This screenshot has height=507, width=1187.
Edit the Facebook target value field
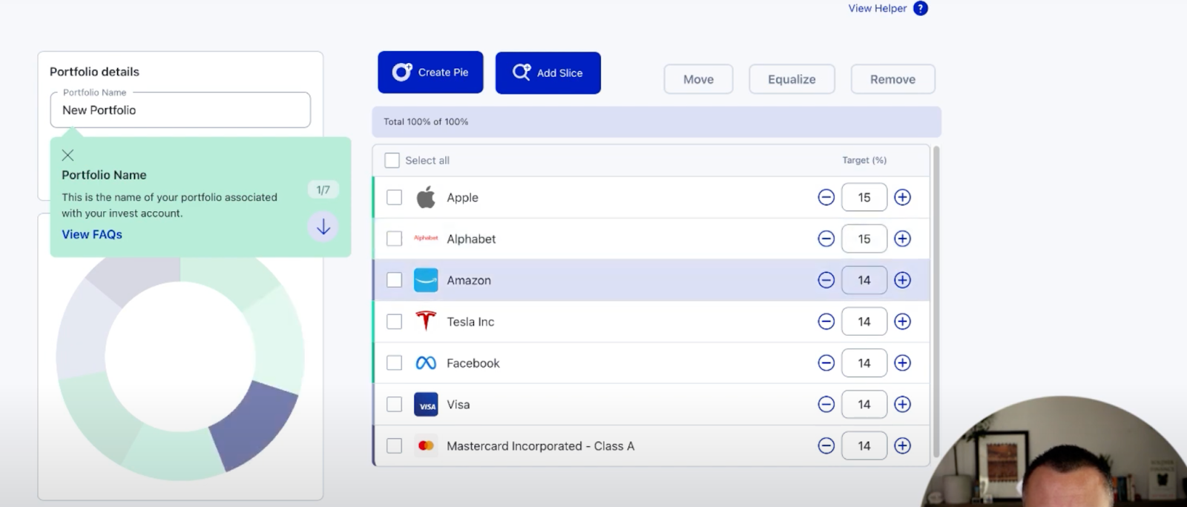864,363
